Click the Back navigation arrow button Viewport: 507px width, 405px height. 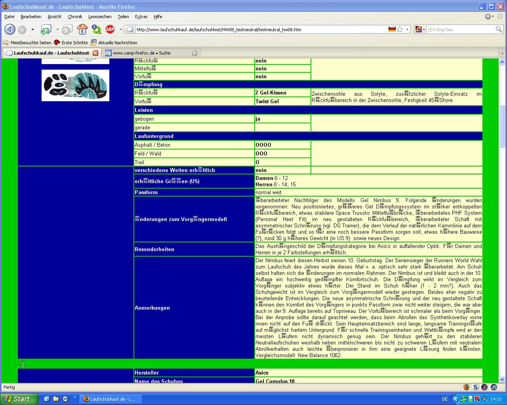(10, 30)
